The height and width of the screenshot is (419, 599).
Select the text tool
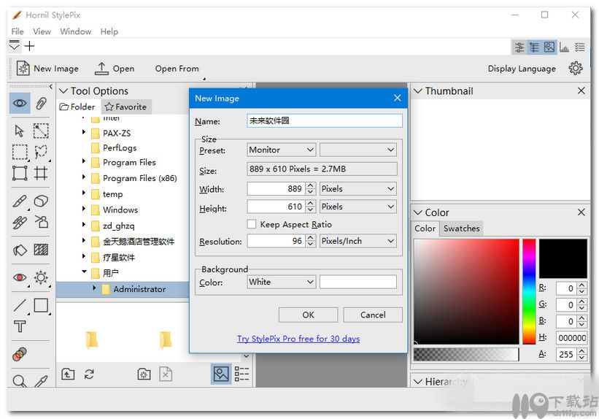point(20,326)
